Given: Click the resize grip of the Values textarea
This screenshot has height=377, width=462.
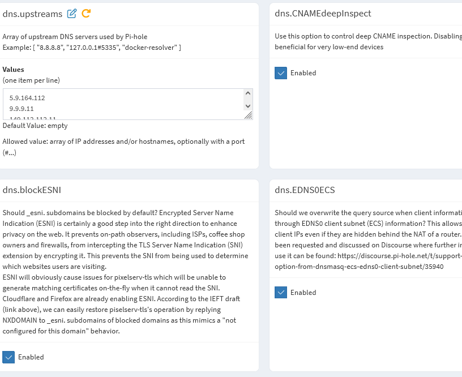Looking at the screenshot, I should pyautogui.click(x=248, y=115).
